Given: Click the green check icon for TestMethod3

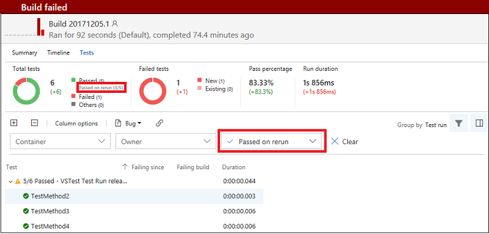Looking at the screenshot, I should click(26, 211).
